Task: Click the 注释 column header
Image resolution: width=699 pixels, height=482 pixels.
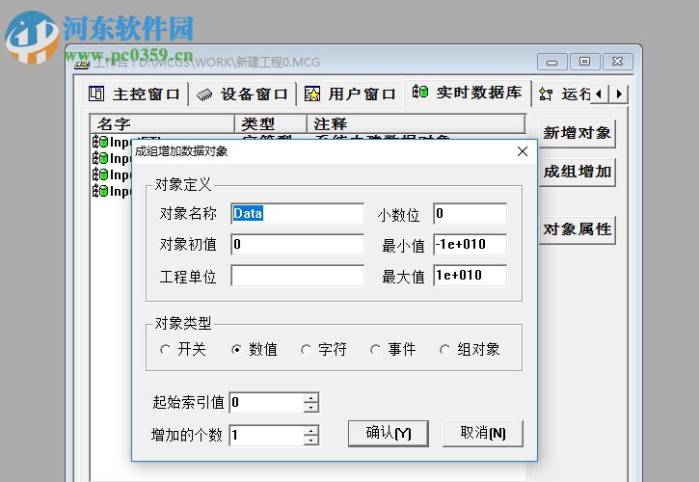Action: click(x=417, y=123)
